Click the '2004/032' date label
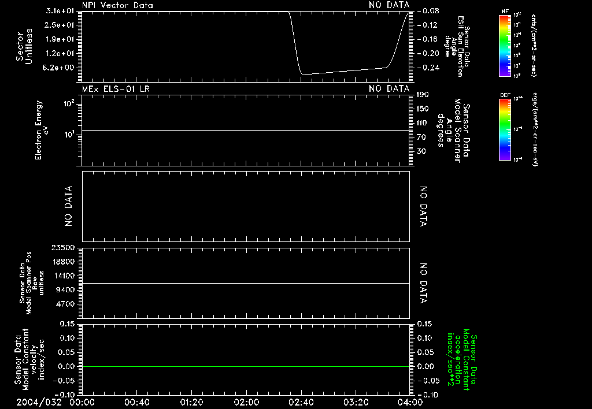Viewport: 592px width, 409px height. [x=39, y=402]
